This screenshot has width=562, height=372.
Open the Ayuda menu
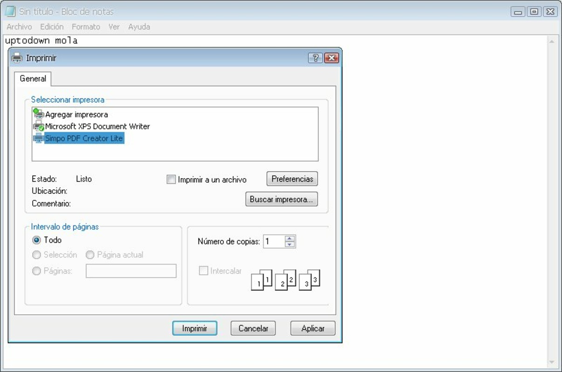click(139, 27)
